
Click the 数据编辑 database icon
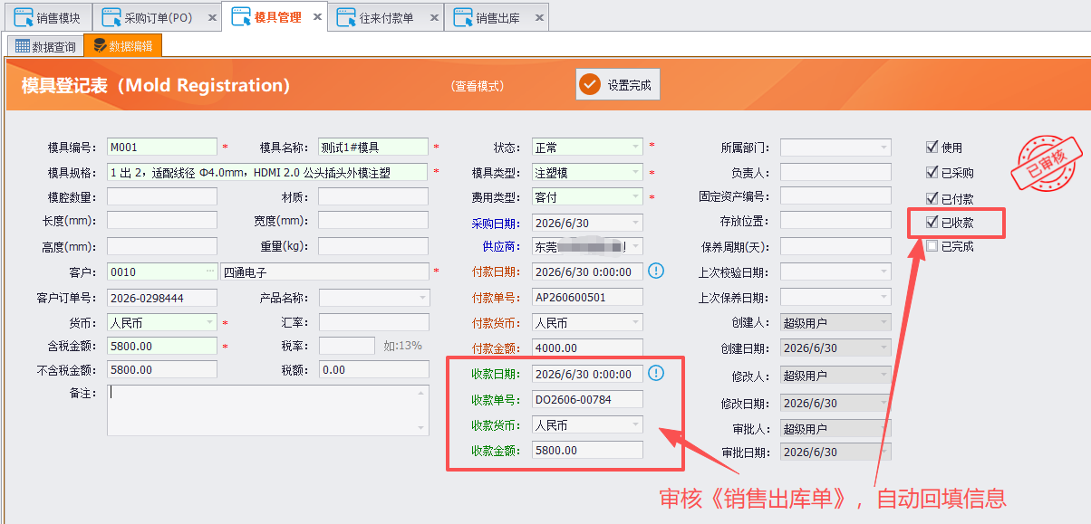[x=100, y=46]
